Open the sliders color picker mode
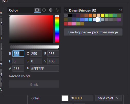Viewport: 130px width, 104px height. point(57,10)
